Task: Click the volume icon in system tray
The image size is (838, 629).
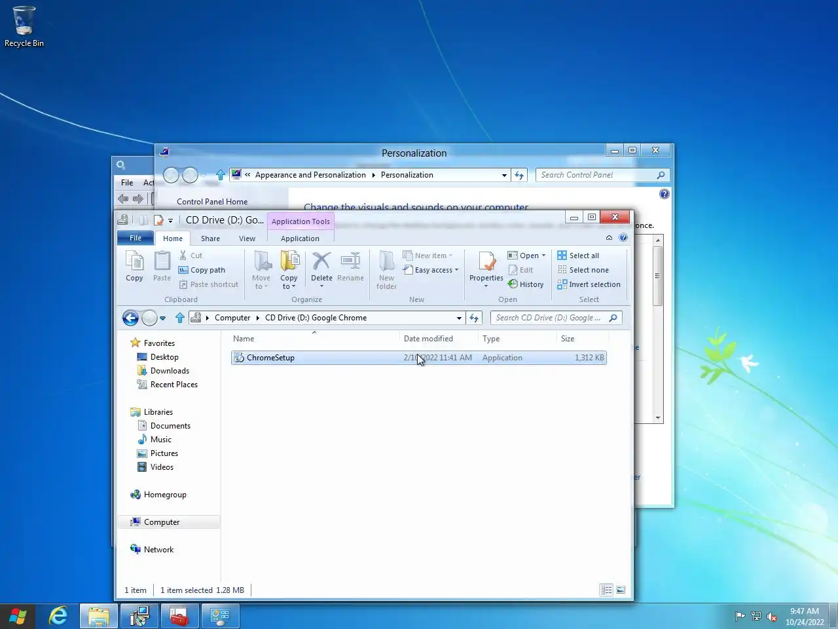Action: [772, 617]
